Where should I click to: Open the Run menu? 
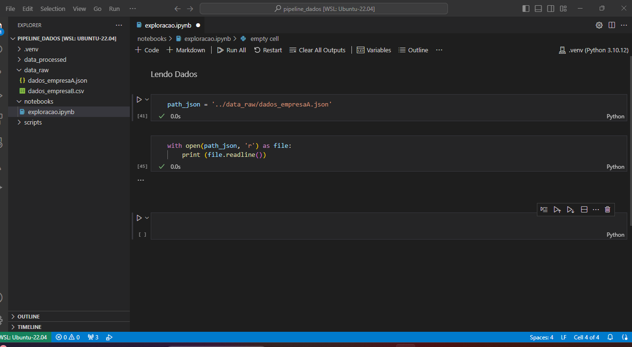pos(115,9)
